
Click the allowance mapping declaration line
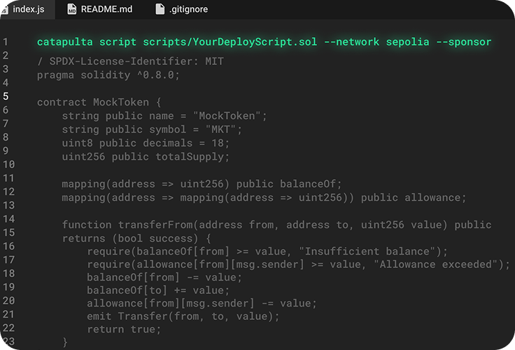[x=264, y=197]
